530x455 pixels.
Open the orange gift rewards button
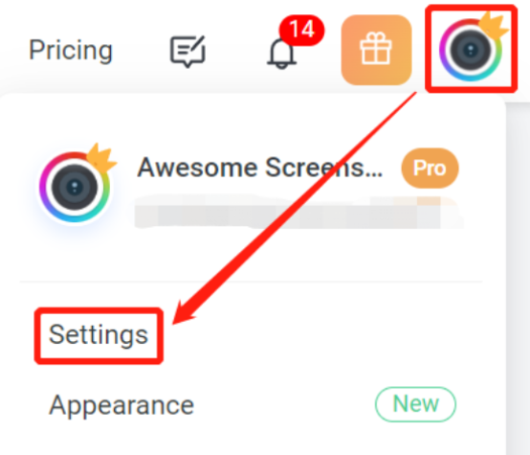pyautogui.click(x=376, y=50)
